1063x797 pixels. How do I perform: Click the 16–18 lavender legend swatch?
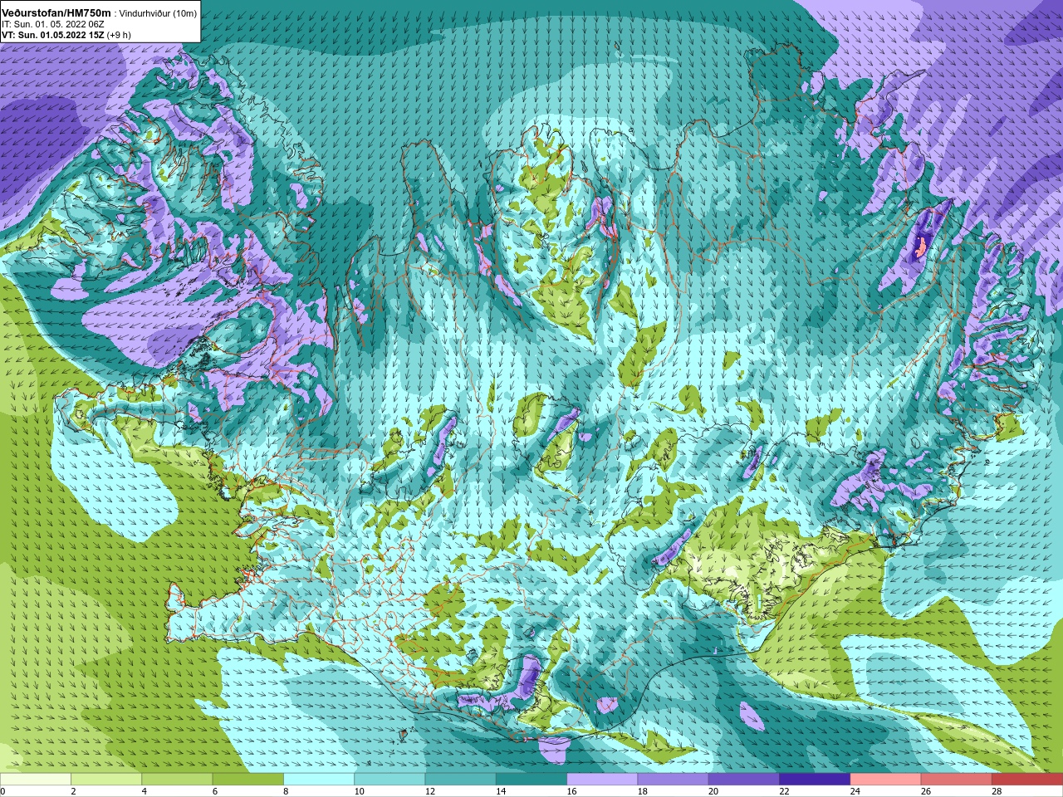pos(602,780)
